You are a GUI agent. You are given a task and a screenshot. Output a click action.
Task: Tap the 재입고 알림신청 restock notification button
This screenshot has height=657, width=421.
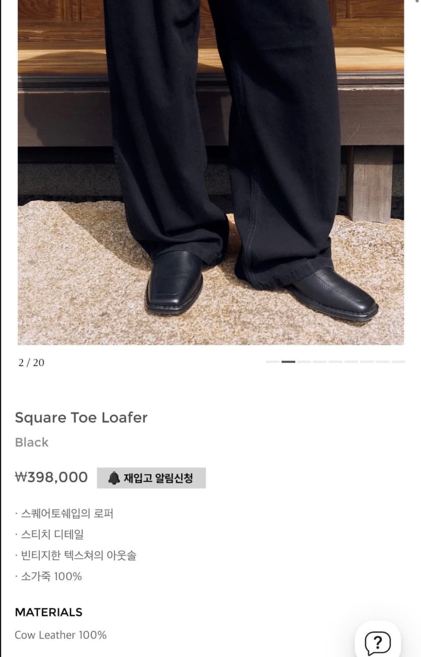coord(151,478)
